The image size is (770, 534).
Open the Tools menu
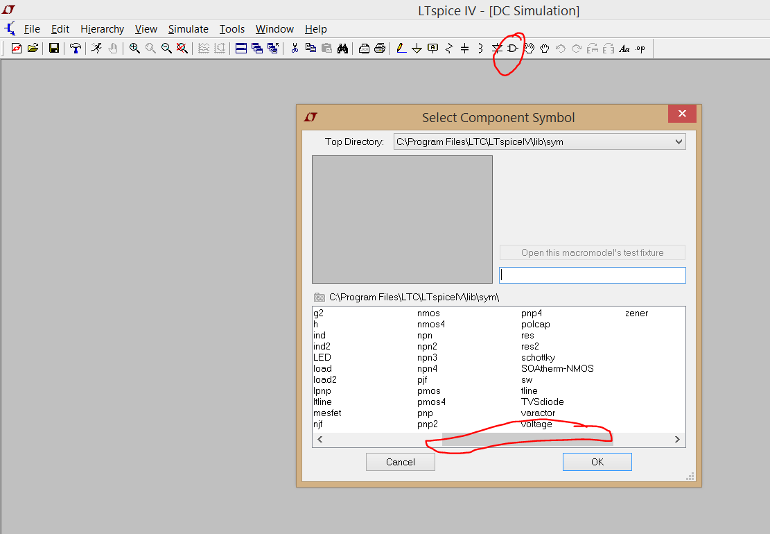click(x=231, y=29)
